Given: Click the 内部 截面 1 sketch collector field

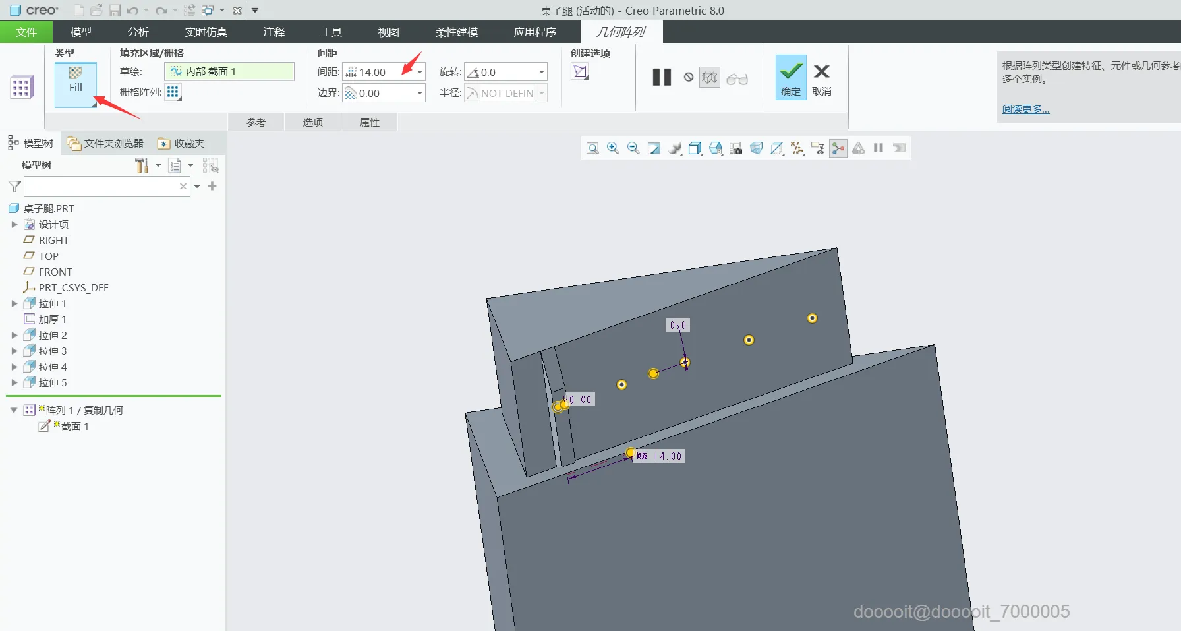Looking at the screenshot, I should pyautogui.click(x=229, y=71).
